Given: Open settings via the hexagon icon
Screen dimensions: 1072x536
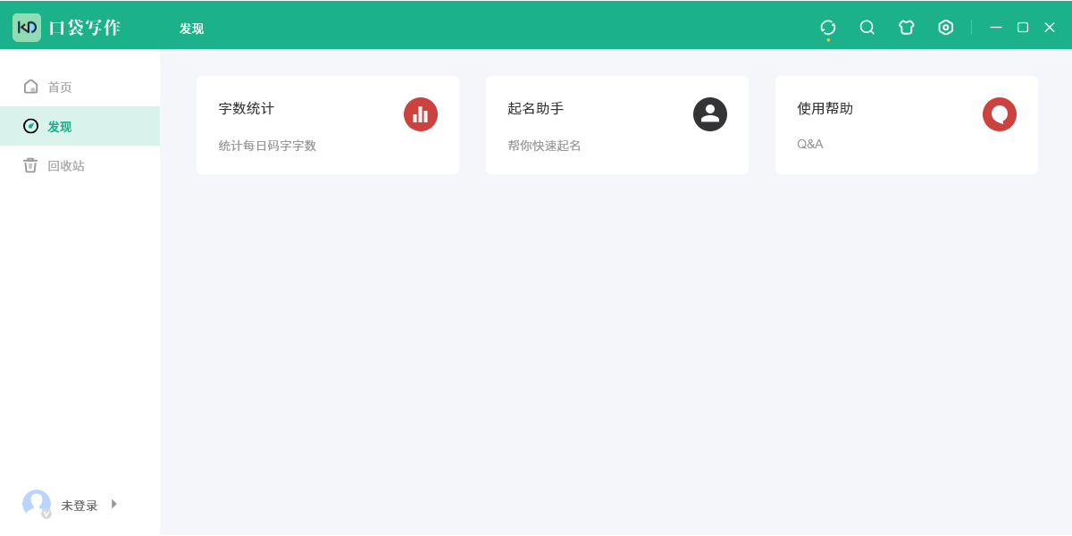Looking at the screenshot, I should [946, 28].
